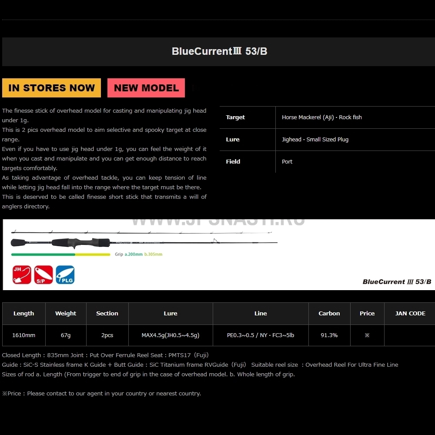Click the Sizes of rod a. Length note

click(148, 375)
